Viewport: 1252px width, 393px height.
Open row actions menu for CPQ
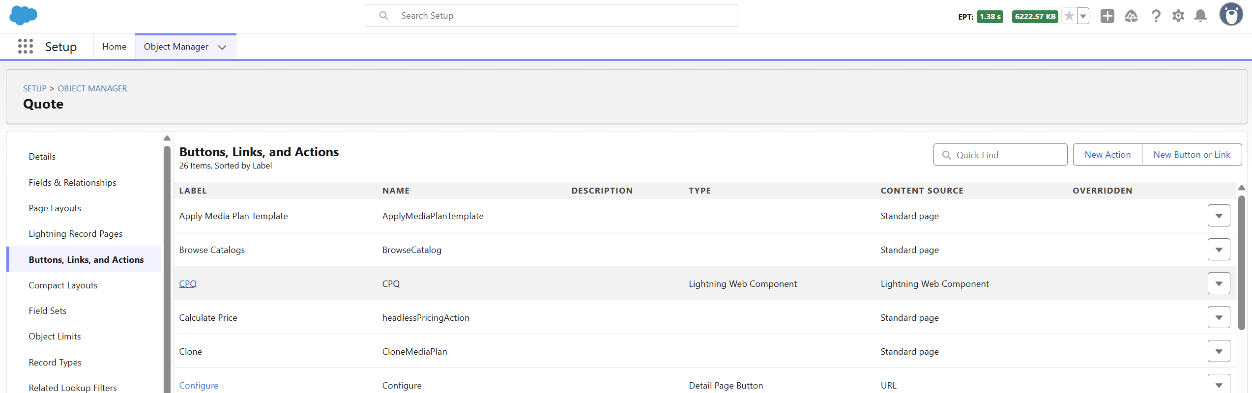point(1219,283)
